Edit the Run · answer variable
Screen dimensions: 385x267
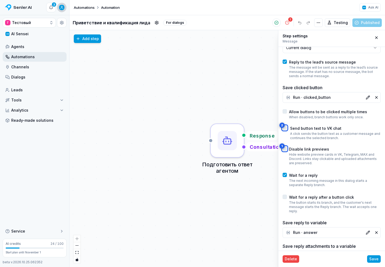[368, 233]
